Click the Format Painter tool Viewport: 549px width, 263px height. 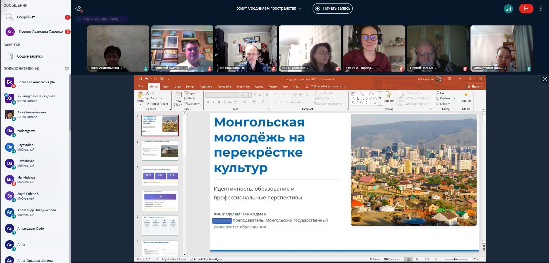point(157,104)
